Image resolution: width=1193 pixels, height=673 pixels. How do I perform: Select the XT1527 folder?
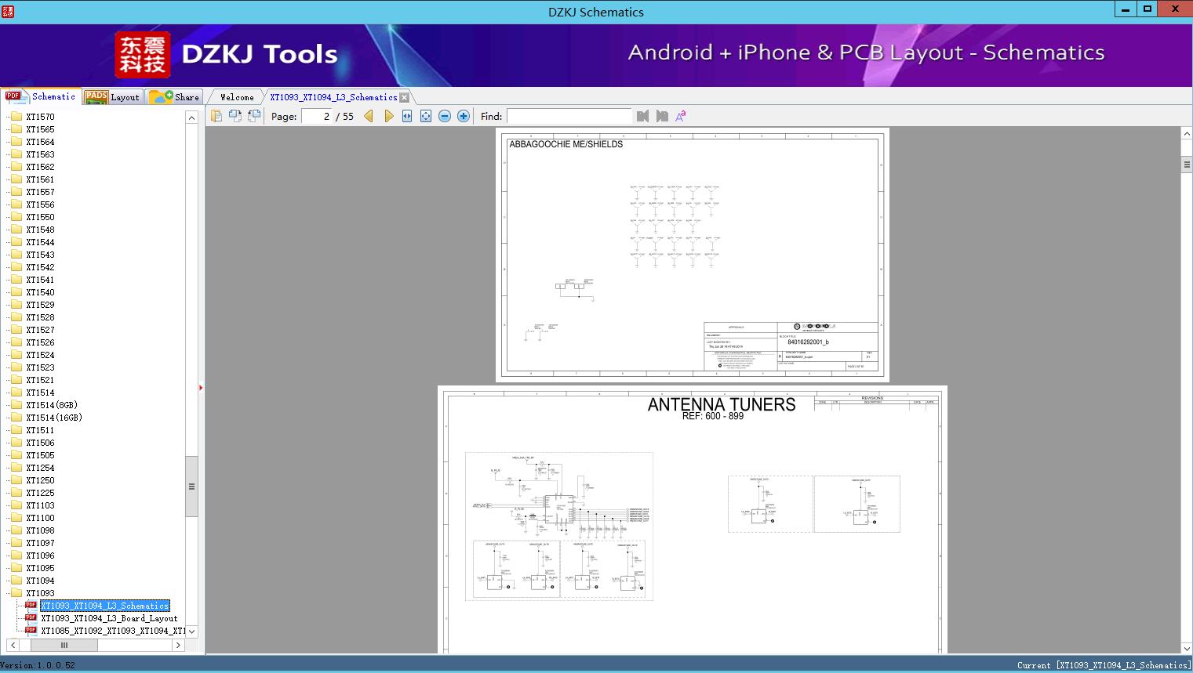tap(40, 330)
